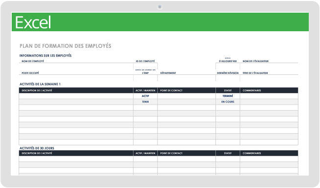Click the 'NOM DE L'ÉVALUATEUR' label

pyautogui.click(x=255, y=61)
